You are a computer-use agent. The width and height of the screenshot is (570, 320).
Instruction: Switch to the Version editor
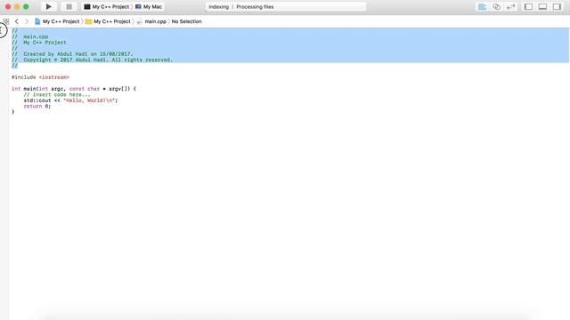(510, 6)
